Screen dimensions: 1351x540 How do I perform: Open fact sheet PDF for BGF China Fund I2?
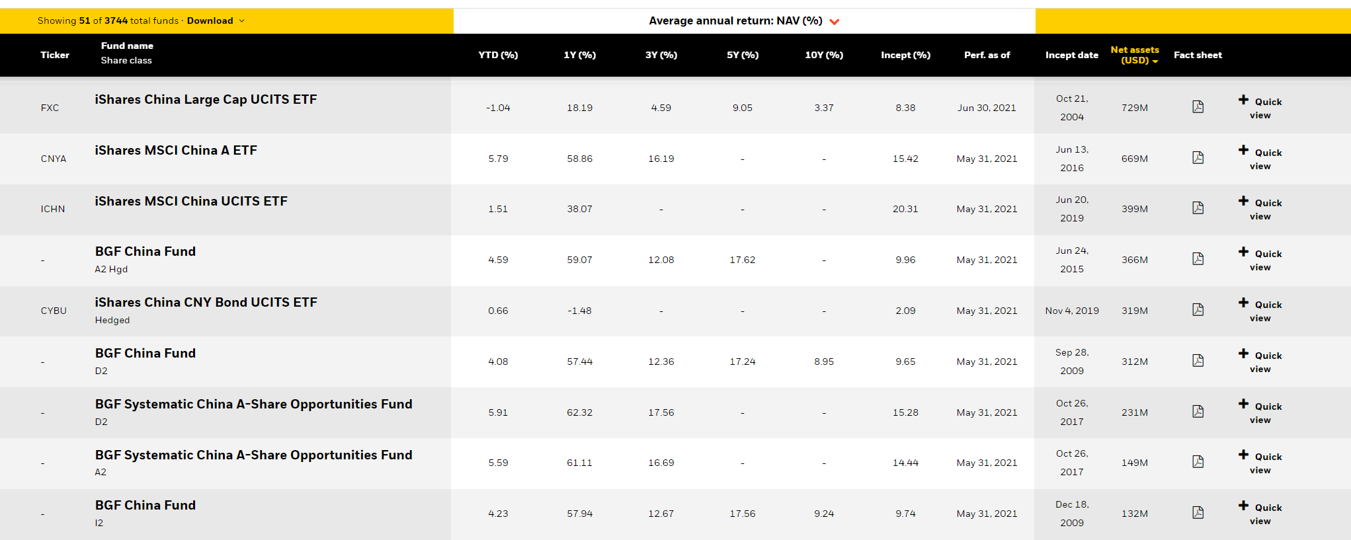pyautogui.click(x=1198, y=513)
